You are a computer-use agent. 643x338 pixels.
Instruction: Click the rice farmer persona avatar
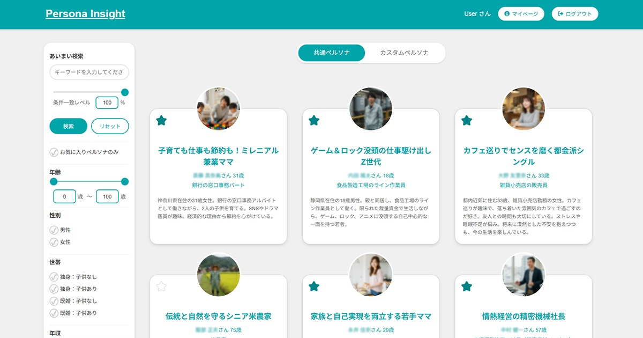coord(218,275)
